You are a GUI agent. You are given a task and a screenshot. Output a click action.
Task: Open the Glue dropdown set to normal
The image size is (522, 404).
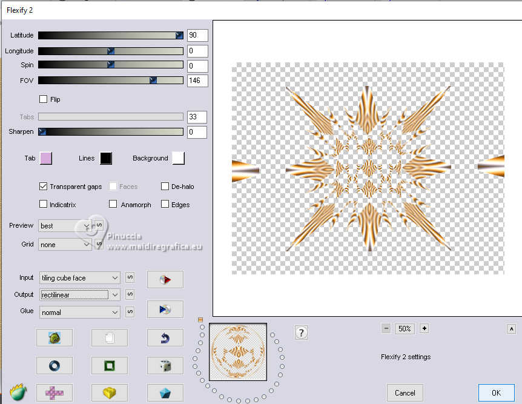point(79,313)
